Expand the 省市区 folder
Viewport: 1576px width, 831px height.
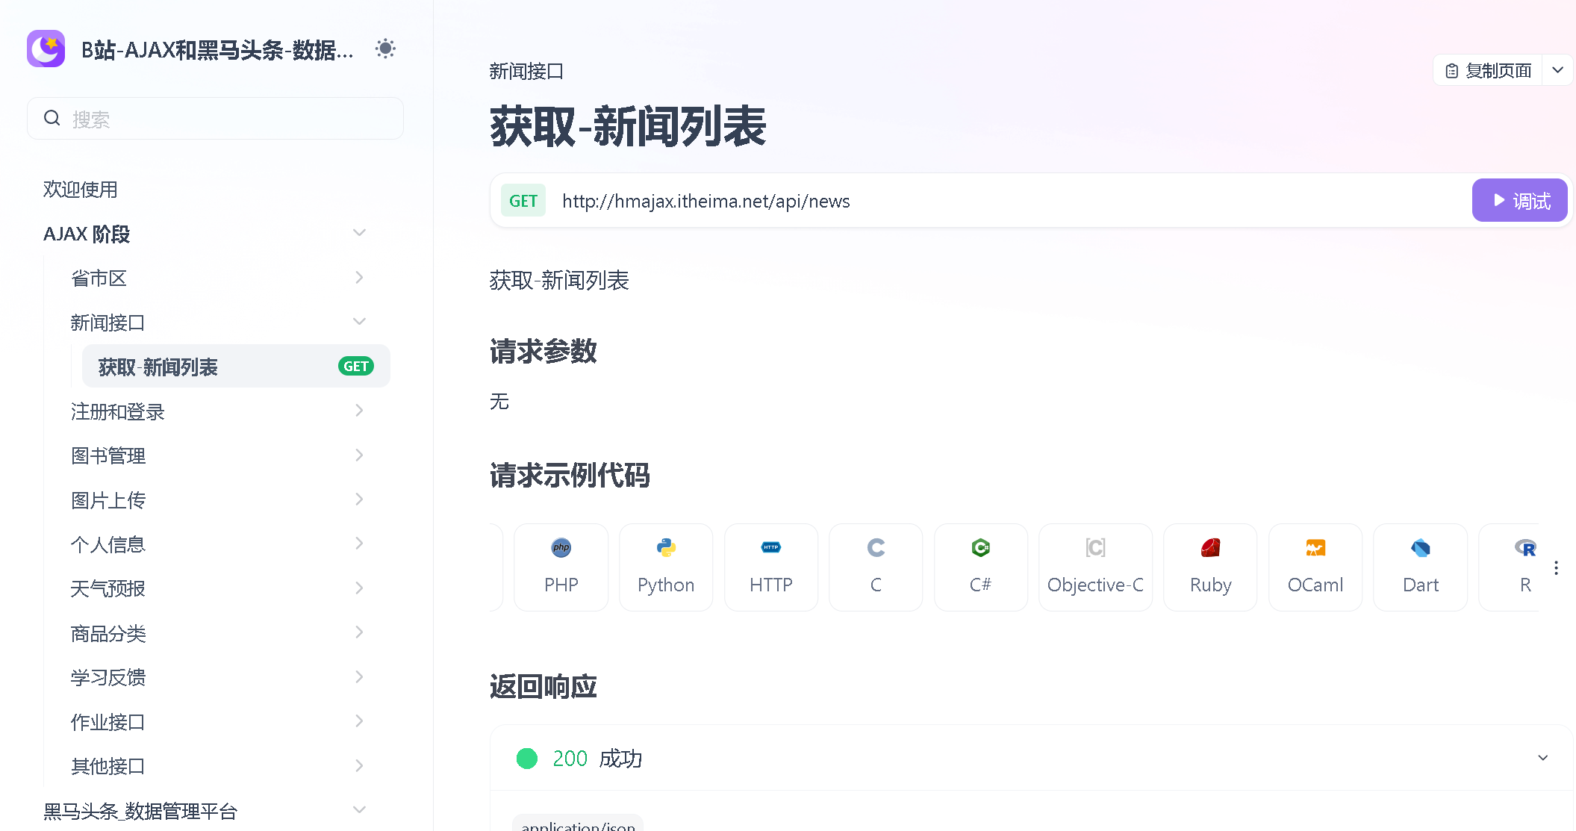point(359,278)
